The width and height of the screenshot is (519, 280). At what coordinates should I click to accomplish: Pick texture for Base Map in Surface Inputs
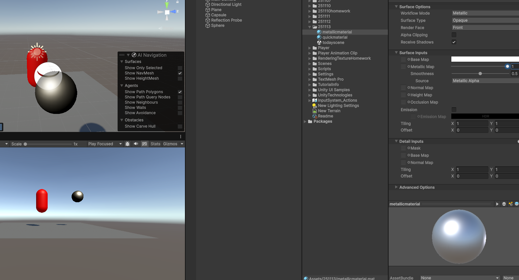click(409, 59)
